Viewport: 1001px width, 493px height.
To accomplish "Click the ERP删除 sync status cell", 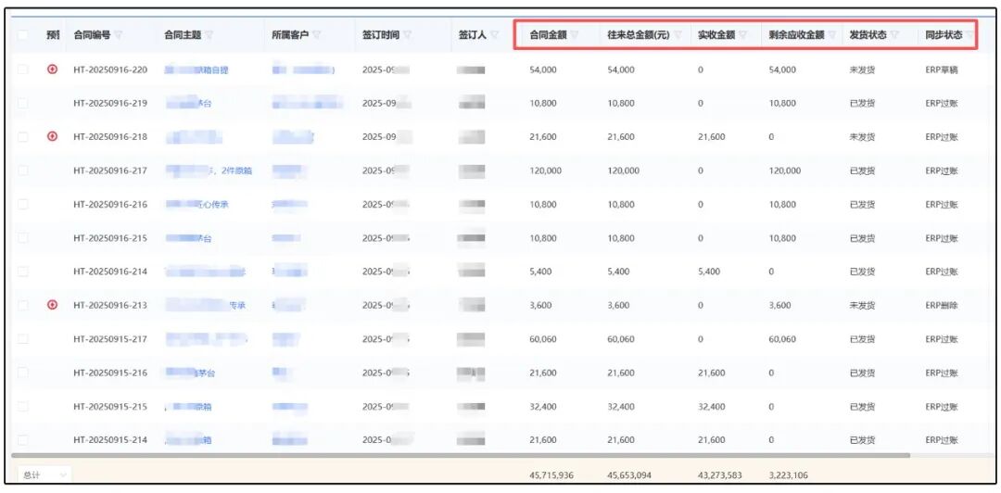I will pyautogui.click(x=943, y=305).
